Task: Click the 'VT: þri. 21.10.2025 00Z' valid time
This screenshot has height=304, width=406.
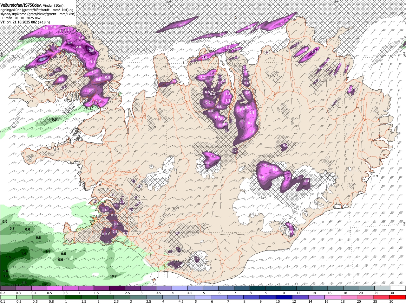Action: (x=19, y=22)
